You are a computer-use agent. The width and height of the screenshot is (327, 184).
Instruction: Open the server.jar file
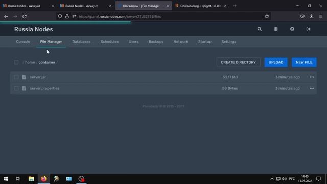click(38, 77)
